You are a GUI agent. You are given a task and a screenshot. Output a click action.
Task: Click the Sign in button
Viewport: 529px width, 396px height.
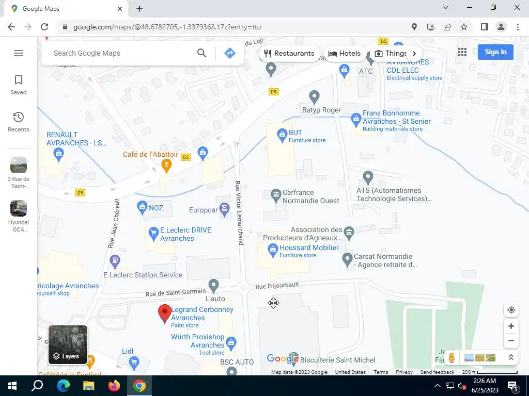pyautogui.click(x=495, y=52)
